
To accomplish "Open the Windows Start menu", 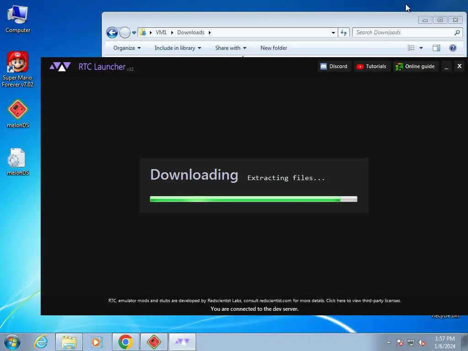I will tap(12, 342).
